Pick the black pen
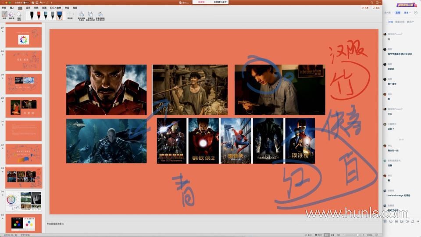Viewport: 421px width, 237px height. (x=32, y=15)
